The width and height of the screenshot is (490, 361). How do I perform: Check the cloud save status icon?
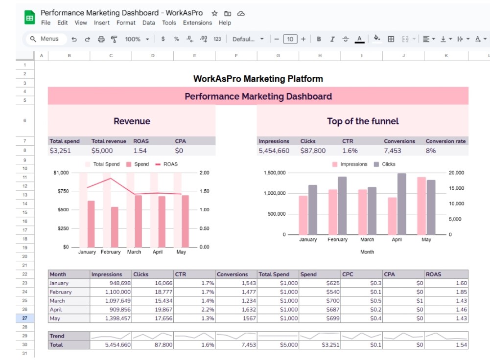241,13
